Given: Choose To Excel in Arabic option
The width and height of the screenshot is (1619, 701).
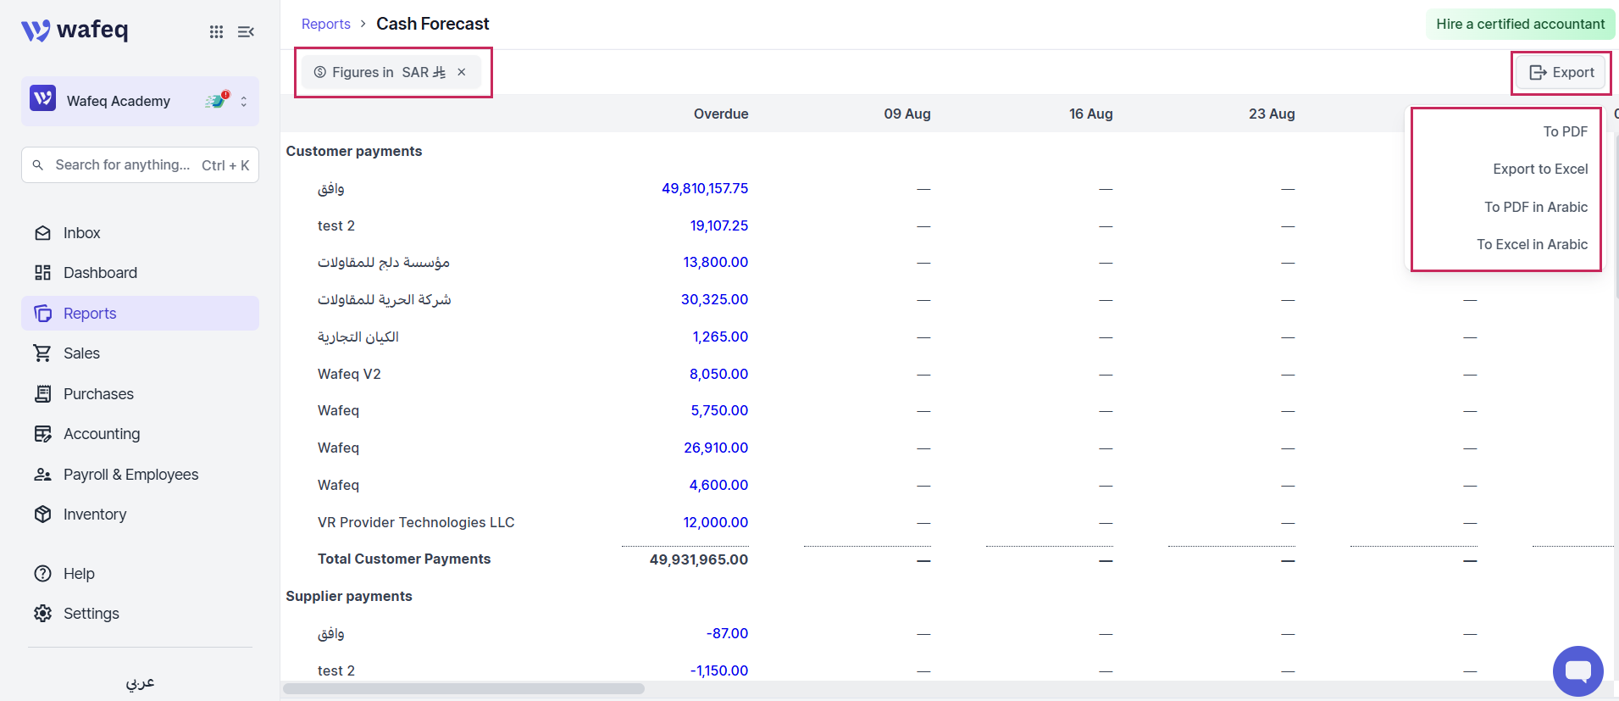Looking at the screenshot, I should (1533, 244).
